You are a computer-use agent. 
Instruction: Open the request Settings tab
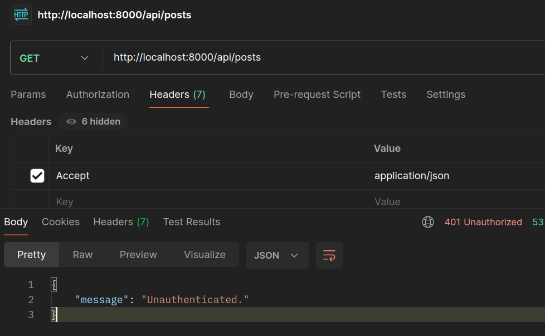pos(446,95)
